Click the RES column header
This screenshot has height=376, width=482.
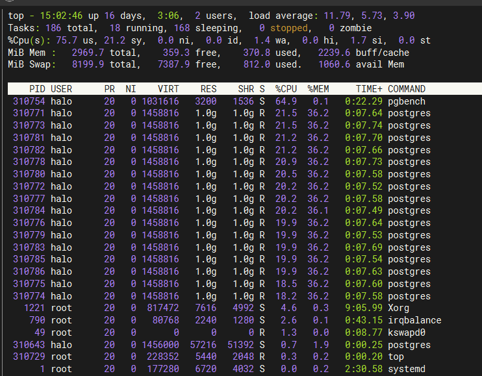click(209, 89)
